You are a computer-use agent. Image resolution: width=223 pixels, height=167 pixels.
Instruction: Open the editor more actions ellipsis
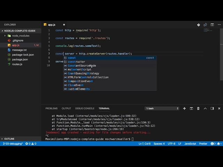[x=219, y=25]
